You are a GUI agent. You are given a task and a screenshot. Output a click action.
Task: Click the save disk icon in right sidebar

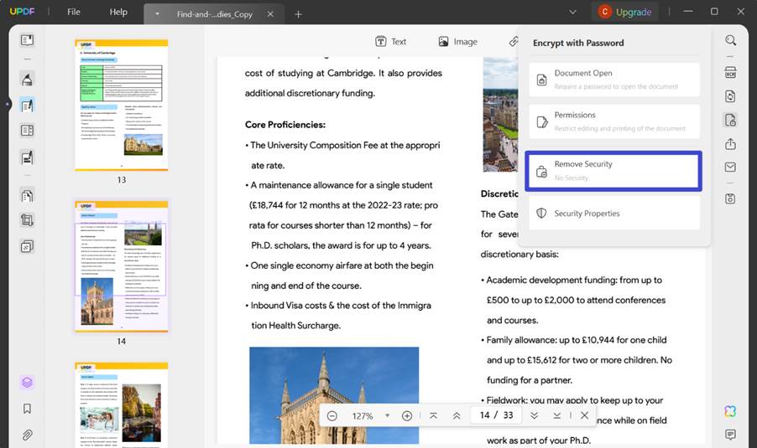[x=730, y=198]
